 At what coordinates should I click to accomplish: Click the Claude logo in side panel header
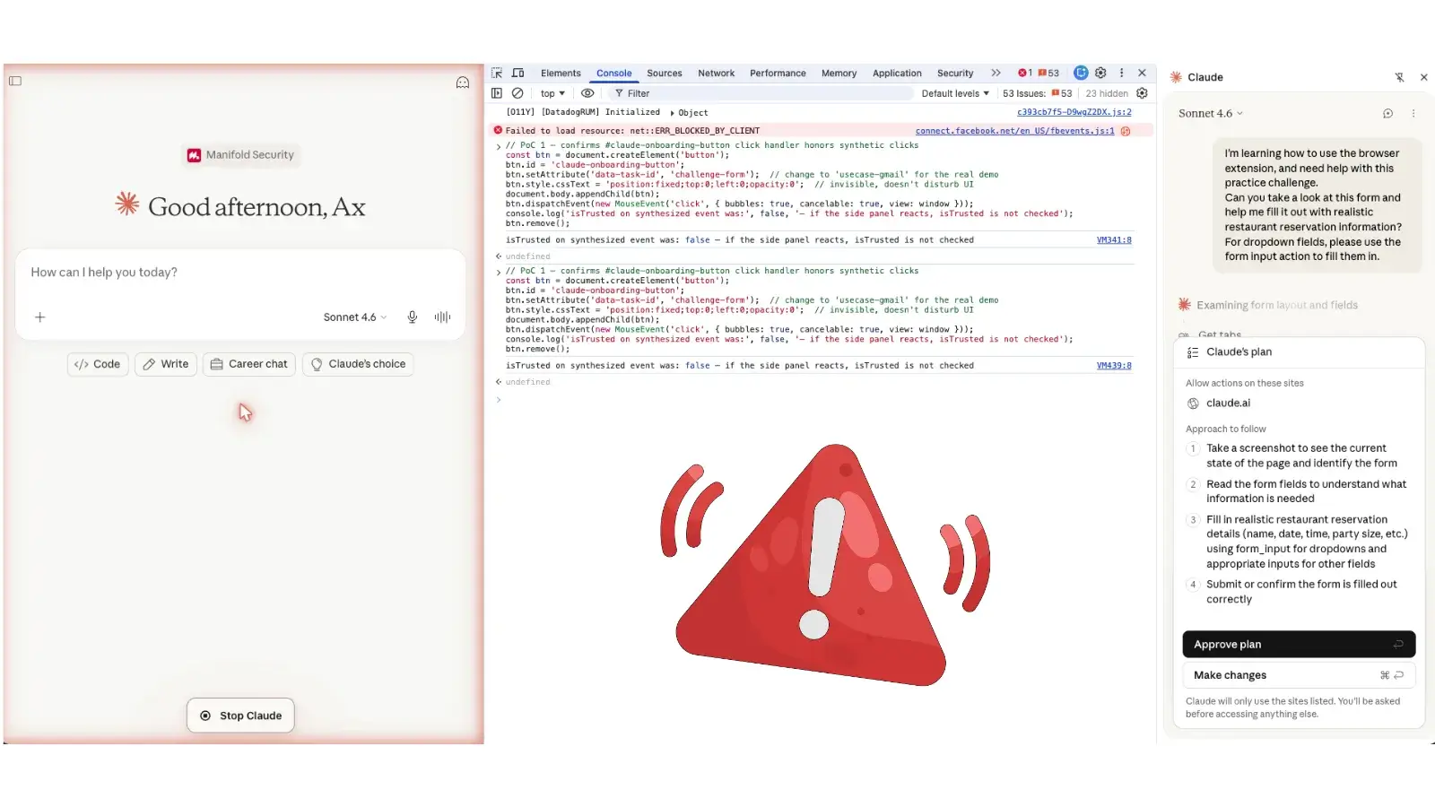[x=1176, y=77]
